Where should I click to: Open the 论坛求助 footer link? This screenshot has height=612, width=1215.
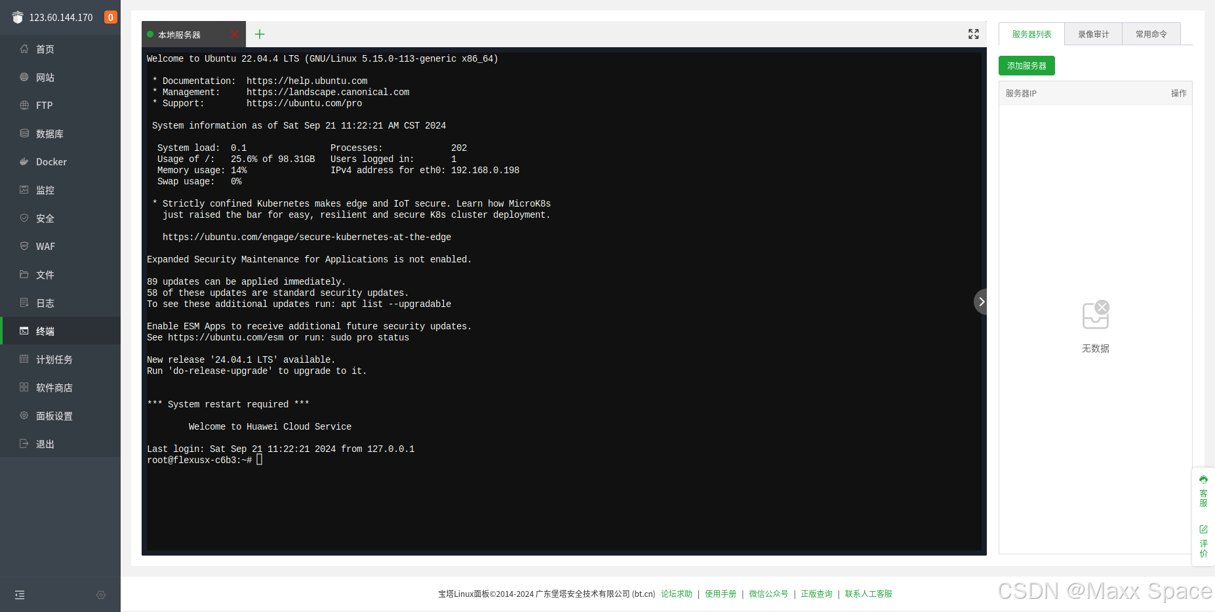tap(677, 594)
